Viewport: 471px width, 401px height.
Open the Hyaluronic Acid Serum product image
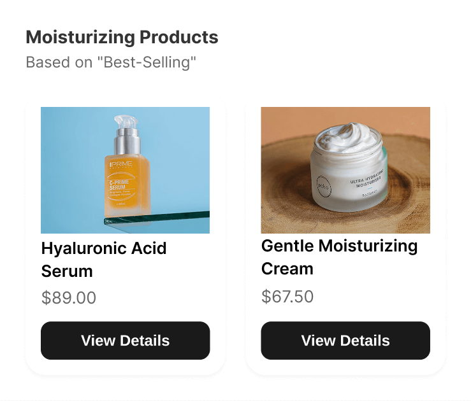125,170
